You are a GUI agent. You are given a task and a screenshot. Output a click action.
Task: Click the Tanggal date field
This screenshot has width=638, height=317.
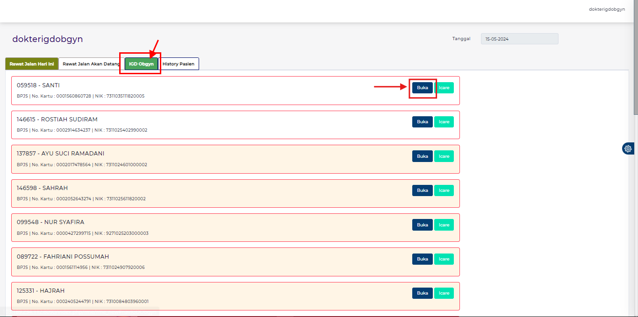[x=519, y=39]
